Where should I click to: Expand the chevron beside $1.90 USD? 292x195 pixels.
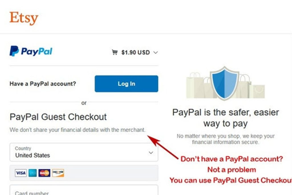(156, 53)
